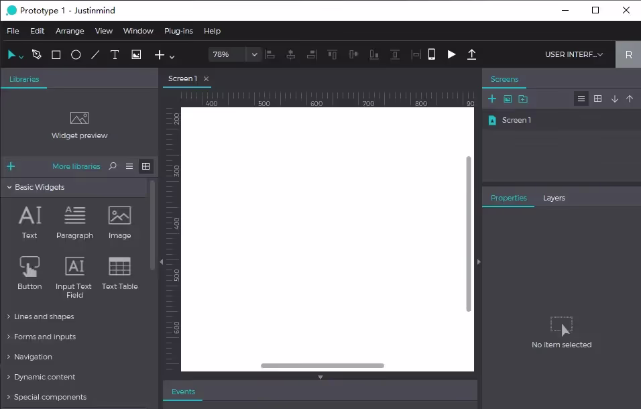Toggle Screens panel list view

(581, 99)
